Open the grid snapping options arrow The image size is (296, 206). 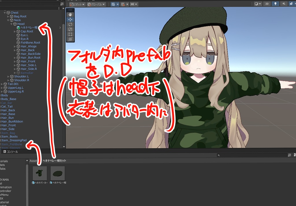[127, 4]
